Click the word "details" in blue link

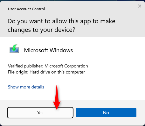(x=38, y=87)
